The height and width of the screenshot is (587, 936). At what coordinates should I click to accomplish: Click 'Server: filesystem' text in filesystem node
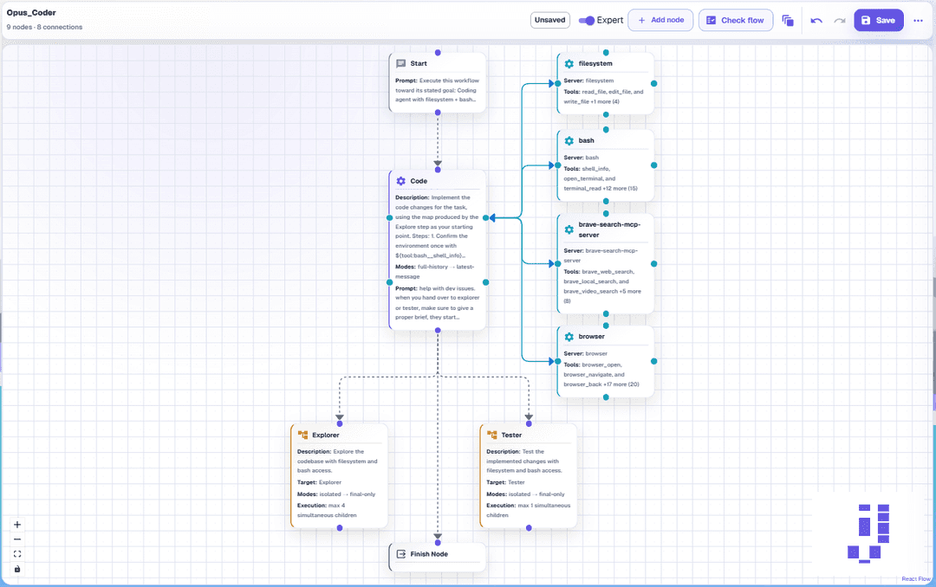588,81
